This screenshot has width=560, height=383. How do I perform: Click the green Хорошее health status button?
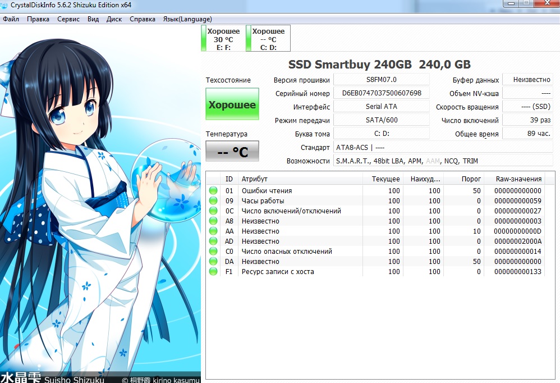232,104
